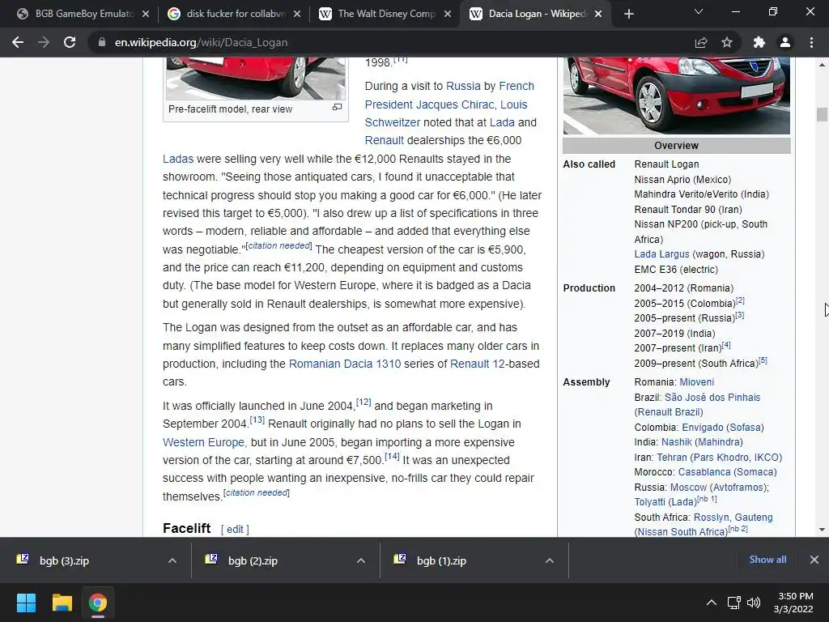The width and height of the screenshot is (829, 622).
Task: Show all downloads
Action: tap(767, 560)
